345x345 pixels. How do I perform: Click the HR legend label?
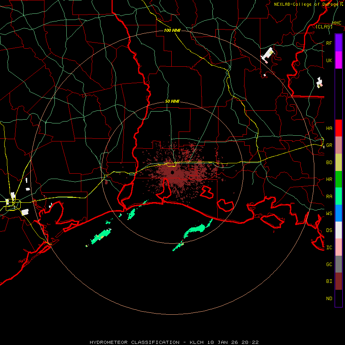(x=329, y=179)
